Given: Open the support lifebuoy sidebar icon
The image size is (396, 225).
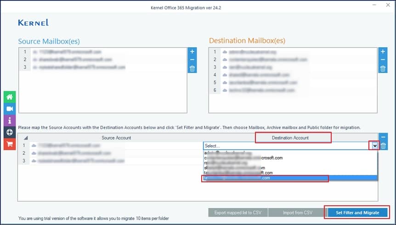Looking at the screenshot, I should [x=10, y=132].
